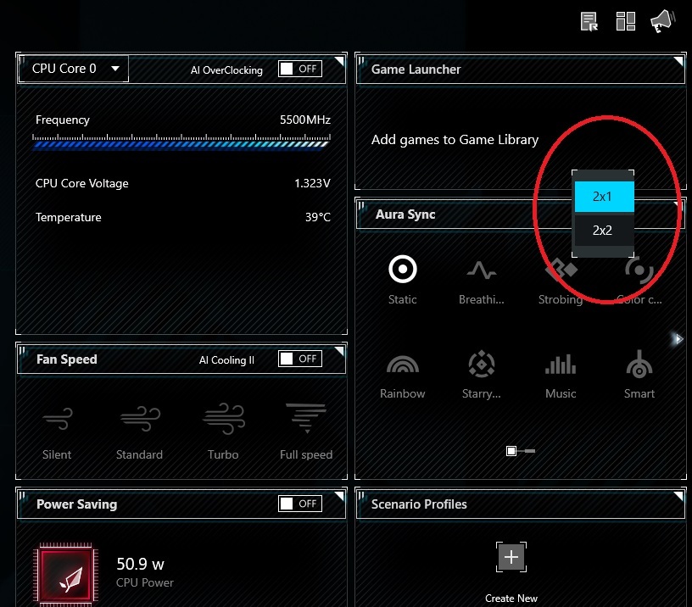Image resolution: width=692 pixels, height=607 pixels.
Task: Select the Color cycle lighting effect
Action: coord(639,280)
